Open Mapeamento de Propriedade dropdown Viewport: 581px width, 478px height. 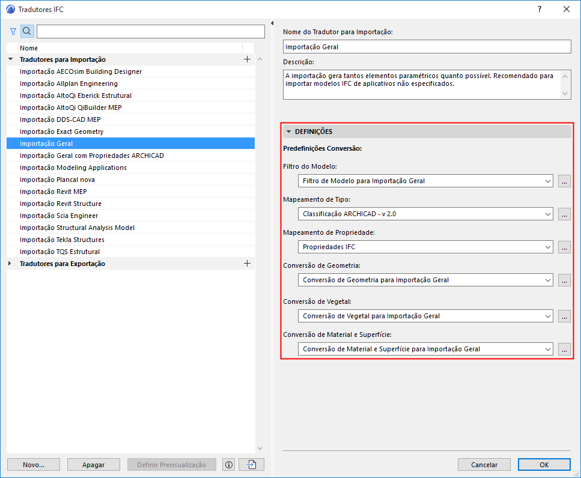click(x=425, y=247)
